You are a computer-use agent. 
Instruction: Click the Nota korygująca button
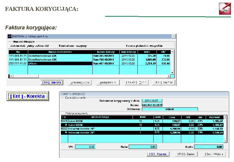[80, 82]
